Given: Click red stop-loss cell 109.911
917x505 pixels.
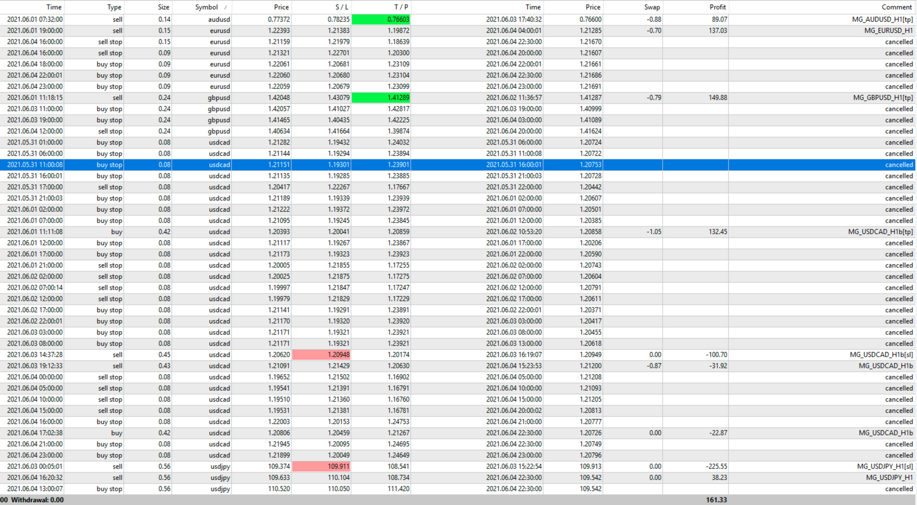Looking at the screenshot, I should click(x=321, y=466).
